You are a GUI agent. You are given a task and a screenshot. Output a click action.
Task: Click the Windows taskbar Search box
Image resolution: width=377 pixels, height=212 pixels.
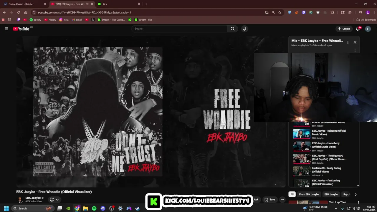(33, 208)
